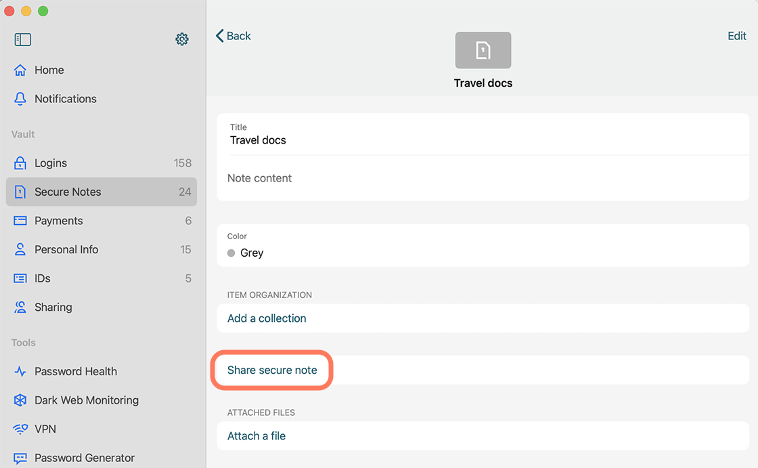Open the Sharing section
This screenshot has height=468, width=758.
pos(53,307)
